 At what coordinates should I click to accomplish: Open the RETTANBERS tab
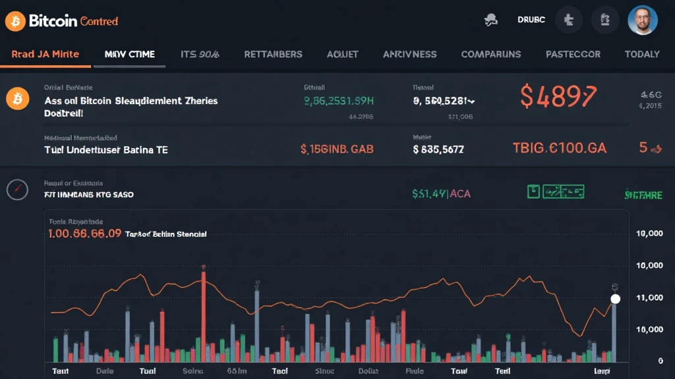(273, 54)
